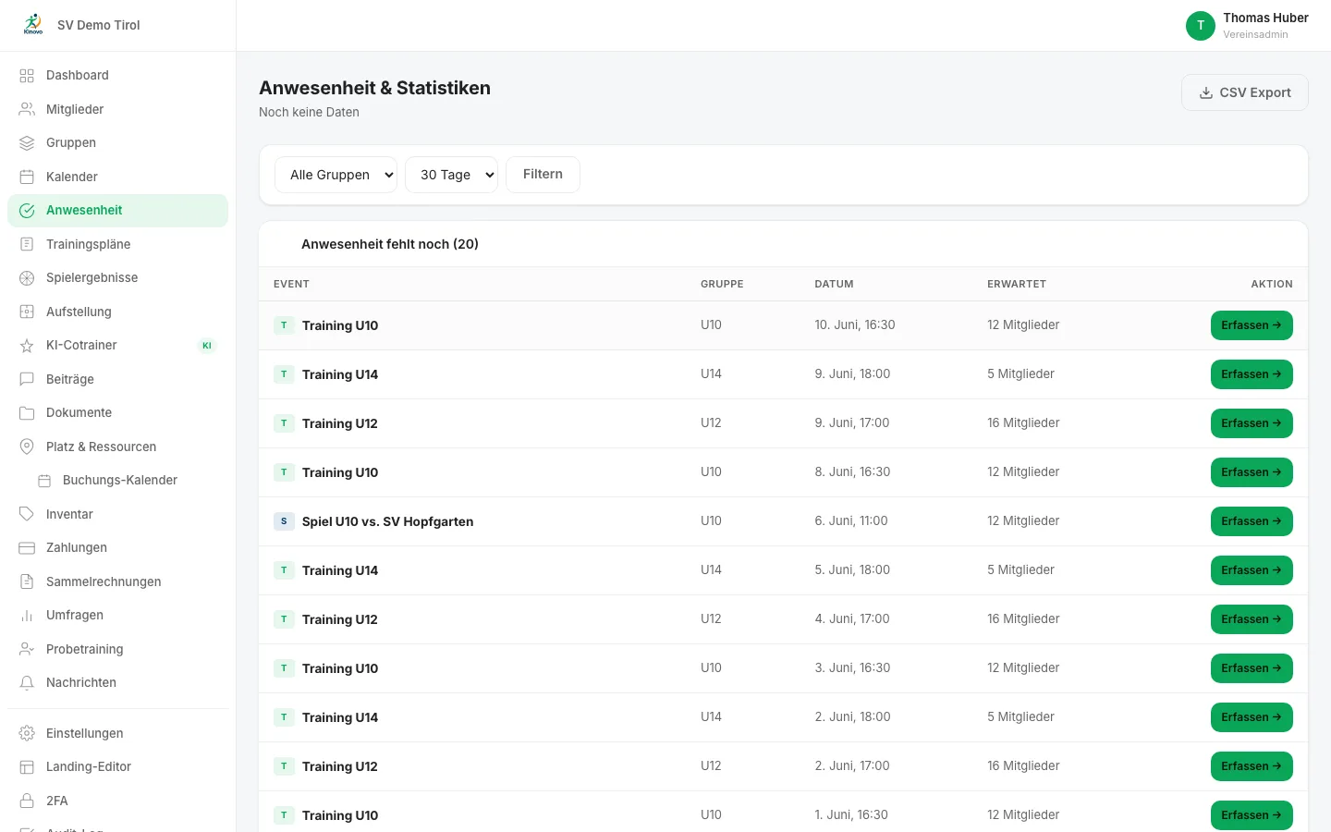The width and height of the screenshot is (1331, 832).
Task: Open the Alle Gruppen dropdown
Action: [x=336, y=175]
